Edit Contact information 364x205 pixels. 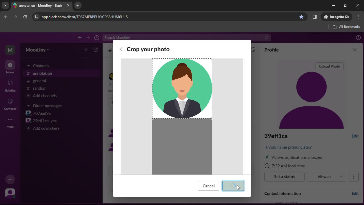point(355,193)
